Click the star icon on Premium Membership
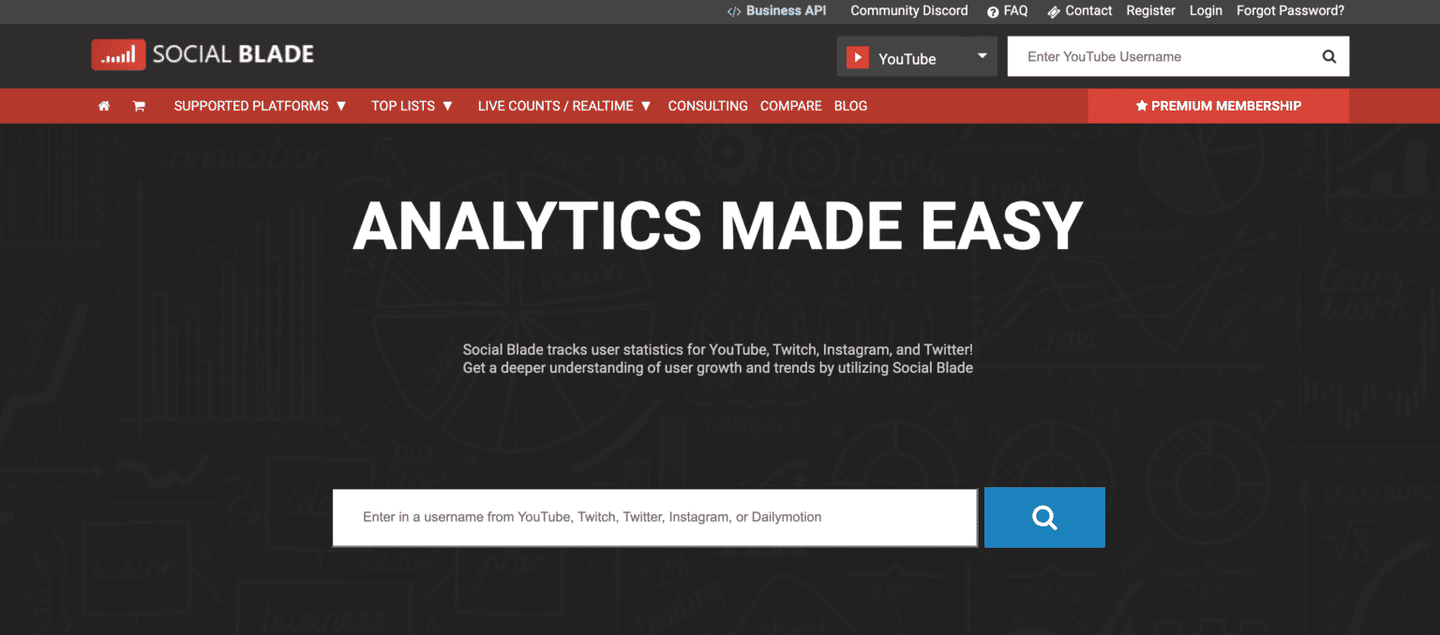 tap(1140, 106)
